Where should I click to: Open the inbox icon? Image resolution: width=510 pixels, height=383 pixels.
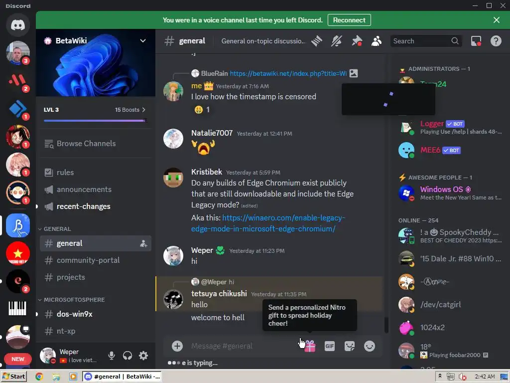[x=476, y=41]
